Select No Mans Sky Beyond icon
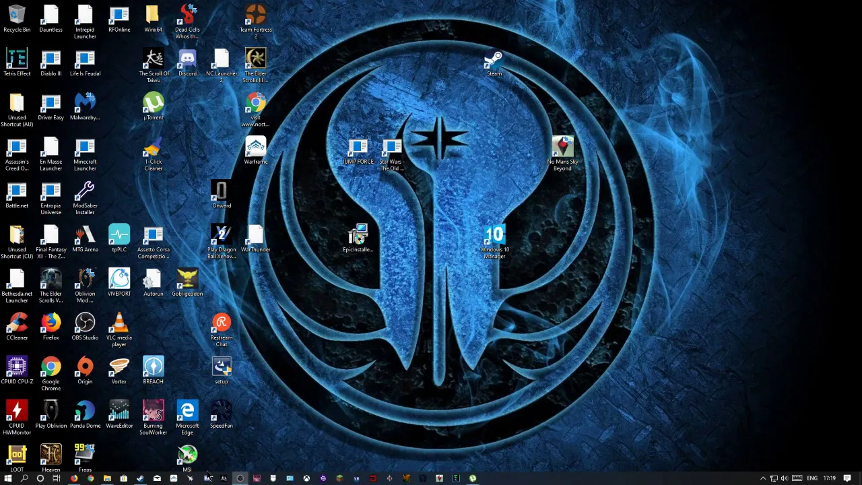This screenshot has height=485, width=862. [x=562, y=154]
